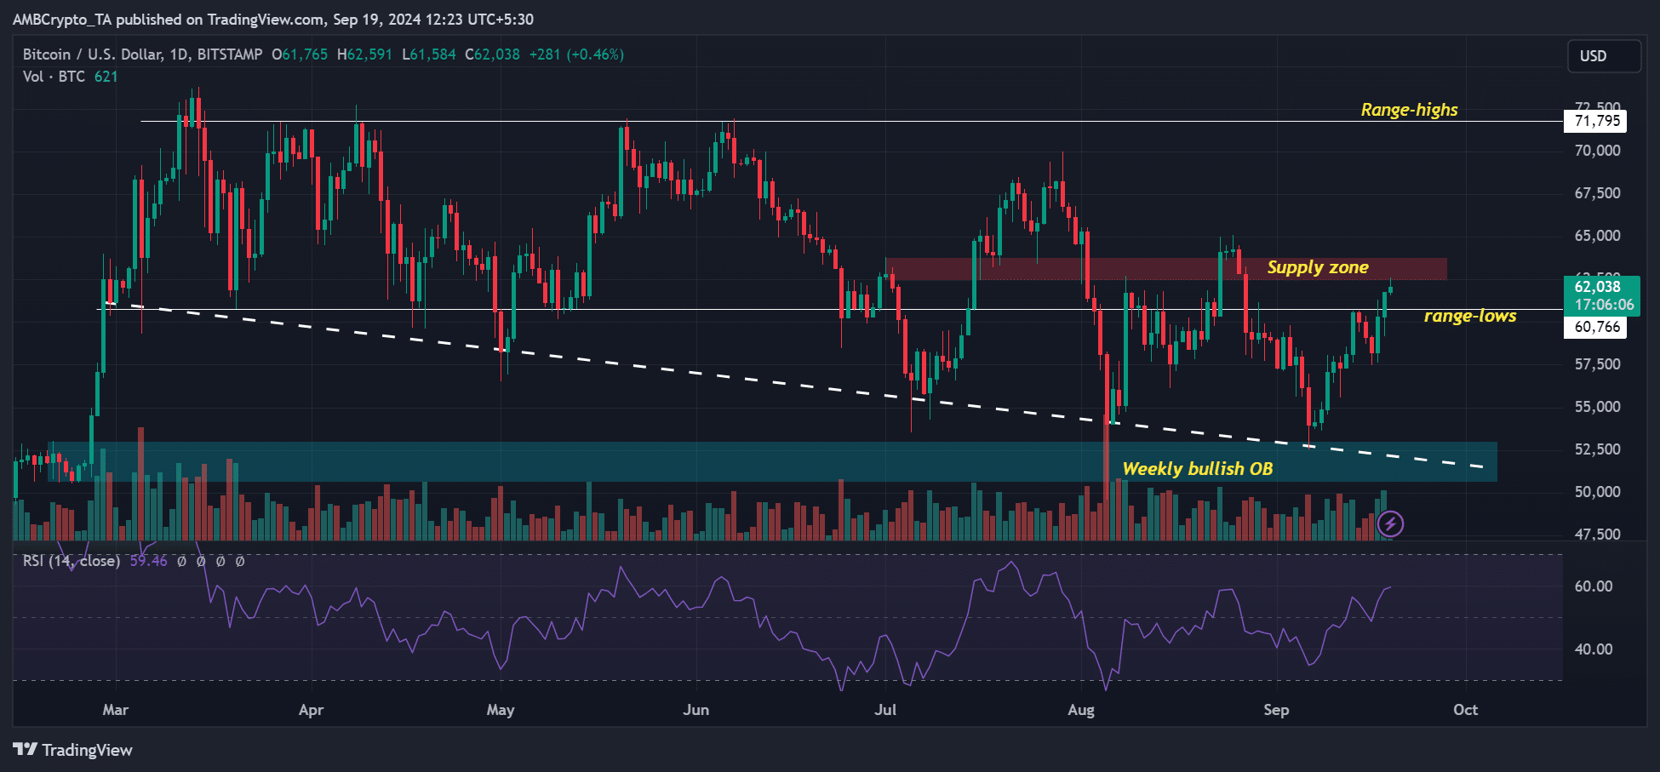The image size is (1660, 772).
Task: Click the Weekly bullish OB label
Action: pyautogui.click(x=1198, y=469)
